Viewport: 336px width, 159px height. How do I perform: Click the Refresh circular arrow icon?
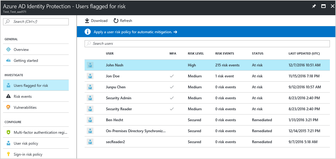click(x=116, y=21)
